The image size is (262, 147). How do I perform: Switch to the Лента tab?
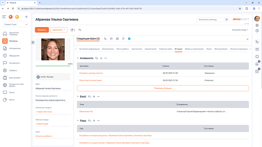[x=209, y=49]
